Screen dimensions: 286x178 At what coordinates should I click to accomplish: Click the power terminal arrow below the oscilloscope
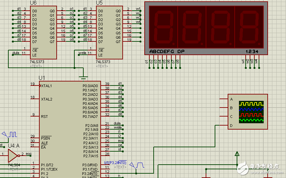coord(237,154)
